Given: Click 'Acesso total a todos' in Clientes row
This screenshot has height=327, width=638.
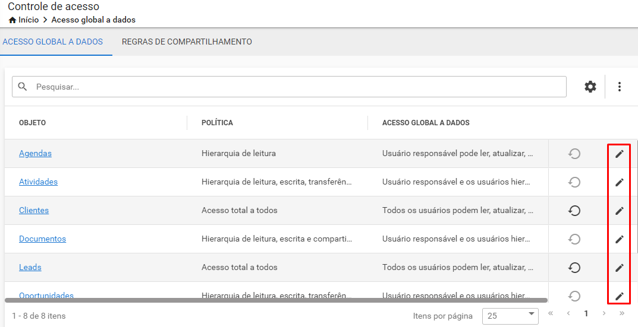Looking at the screenshot, I should (239, 211).
